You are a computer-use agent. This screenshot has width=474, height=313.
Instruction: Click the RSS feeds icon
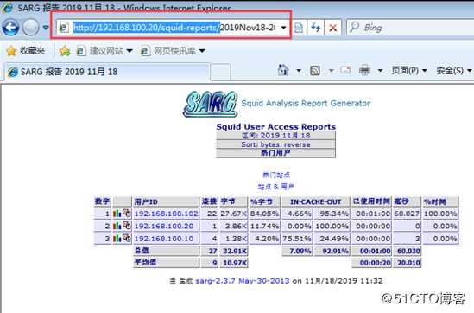point(315,71)
